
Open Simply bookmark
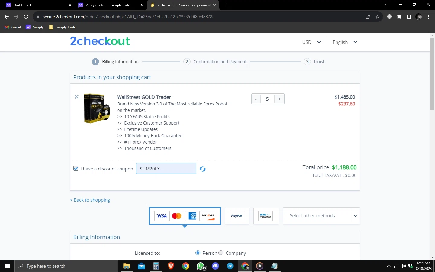click(x=35, y=27)
